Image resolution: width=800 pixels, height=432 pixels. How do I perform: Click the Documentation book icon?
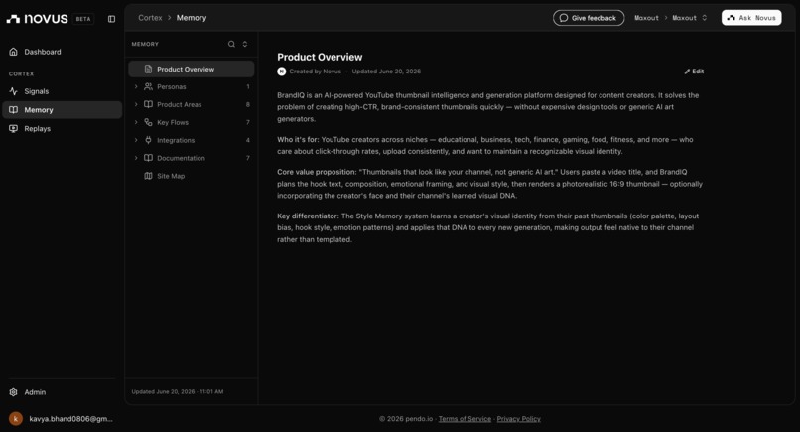click(148, 158)
